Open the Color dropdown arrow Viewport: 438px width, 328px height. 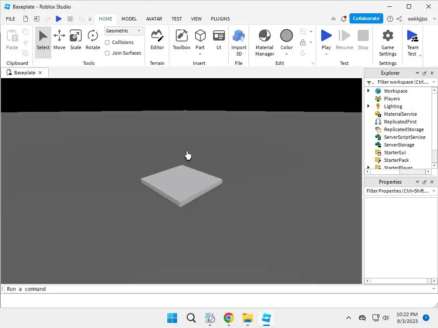286,54
